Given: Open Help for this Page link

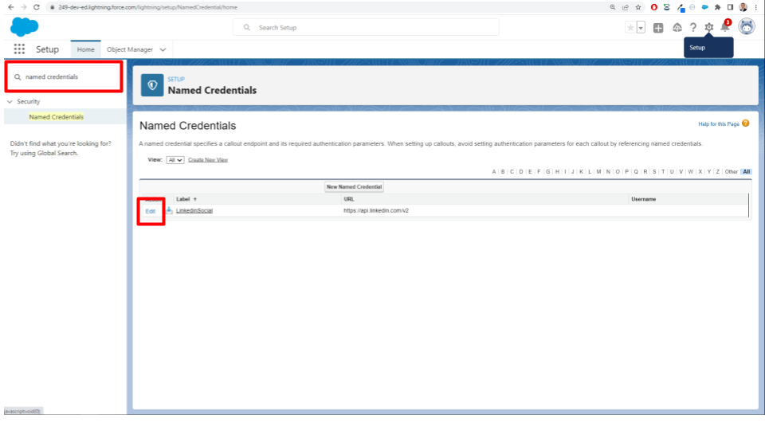Looking at the screenshot, I should pyautogui.click(x=719, y=124).
